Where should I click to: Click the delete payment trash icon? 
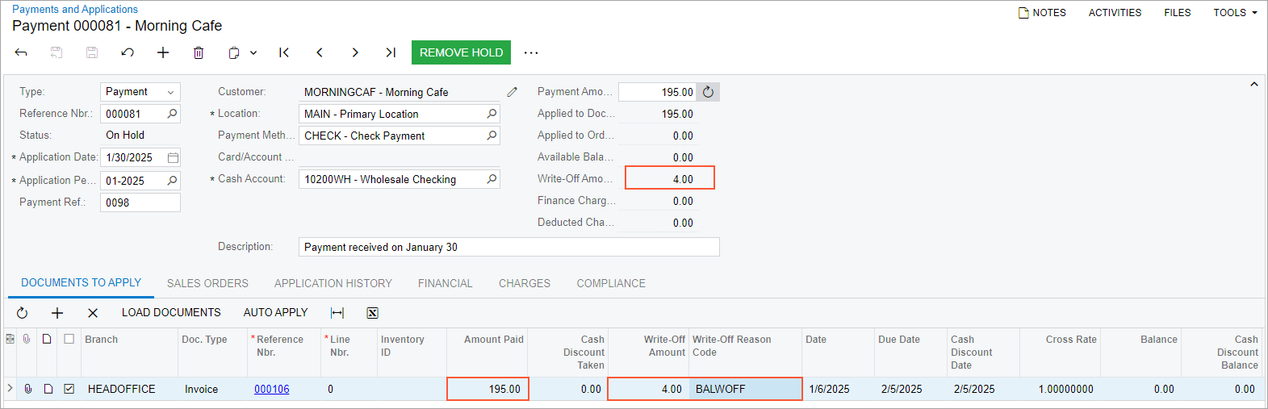(x=199, y=52)
